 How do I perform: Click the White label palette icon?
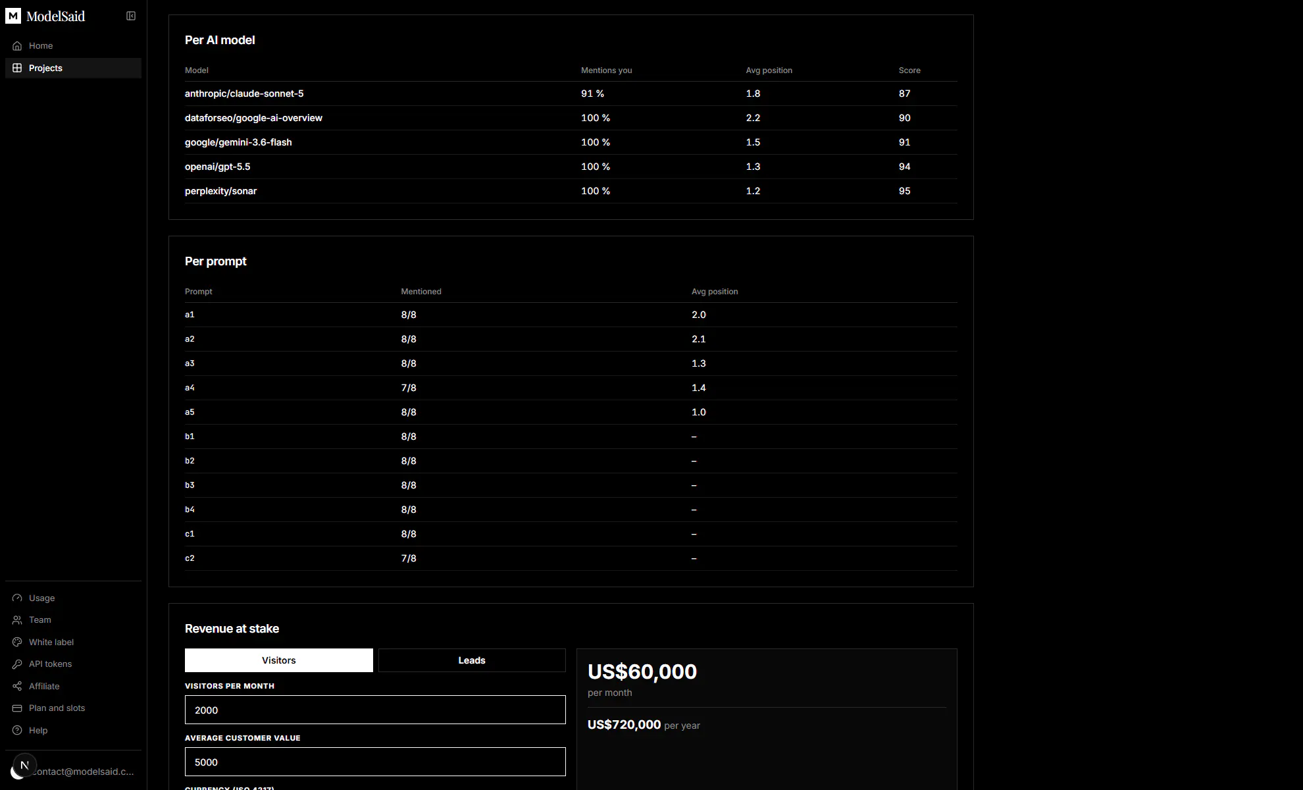[17, 642]
